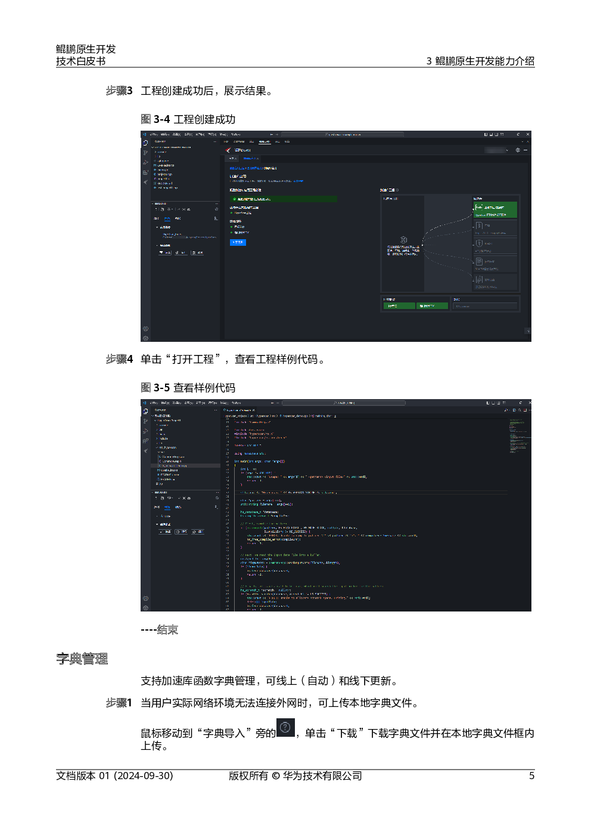The height and width of the screenshot is (837, 591).
Task: Click the 字典管理 section heading
Action: tap(82, 659)
